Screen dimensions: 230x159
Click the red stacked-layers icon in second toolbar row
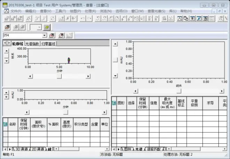(x=7, y=27)
